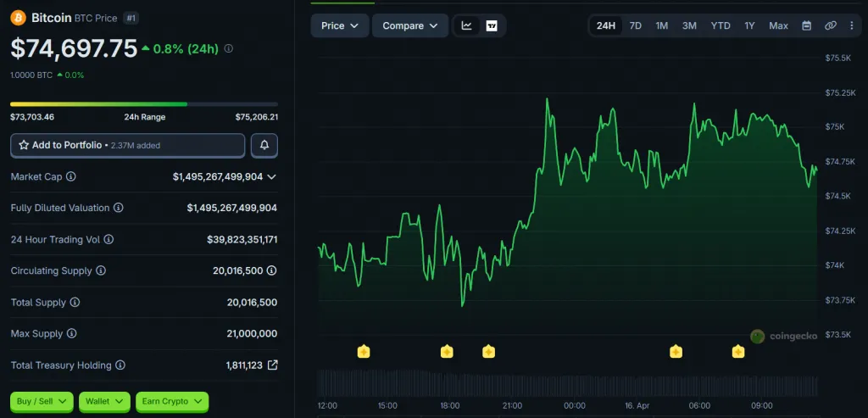This screenshot has width=868, height=418.
Task: Select the Max timeframe tab
Action: (778, 25)
